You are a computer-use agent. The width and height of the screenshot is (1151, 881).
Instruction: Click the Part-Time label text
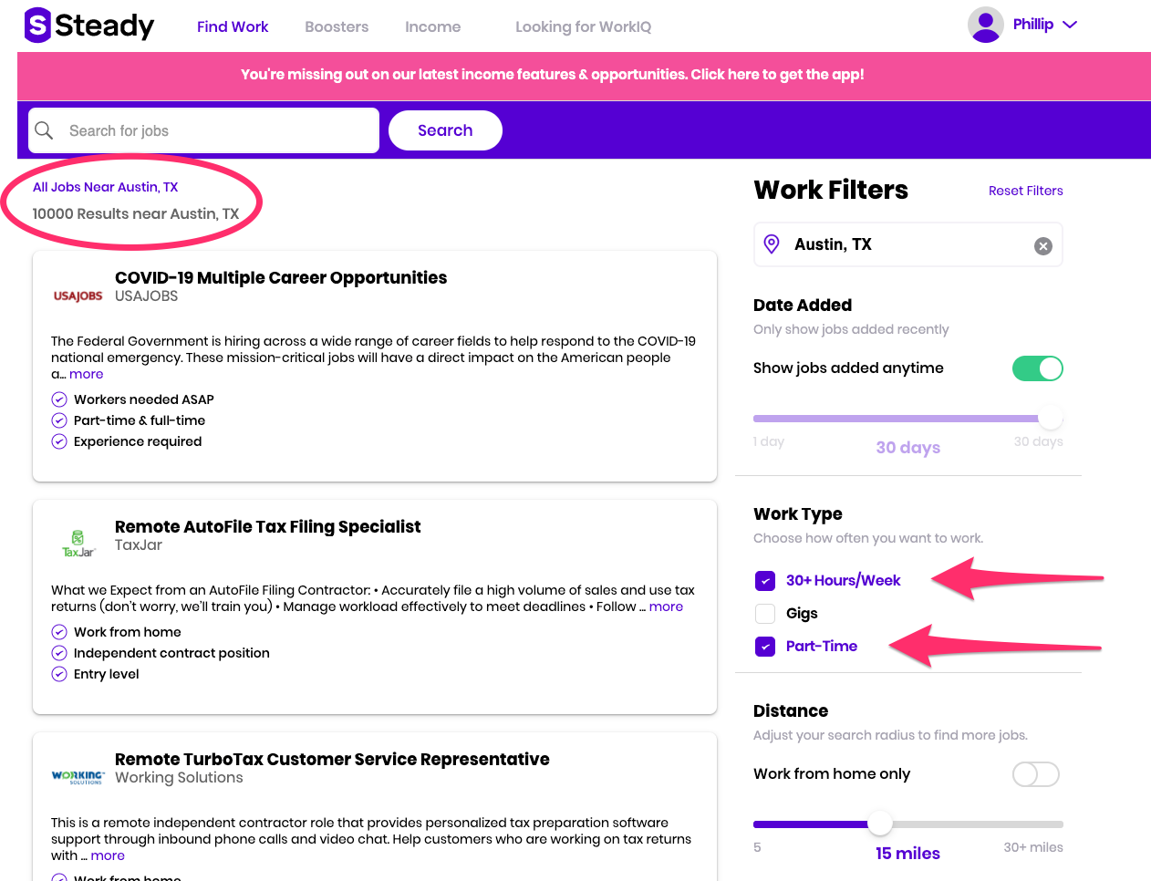[x=822, y=647]
